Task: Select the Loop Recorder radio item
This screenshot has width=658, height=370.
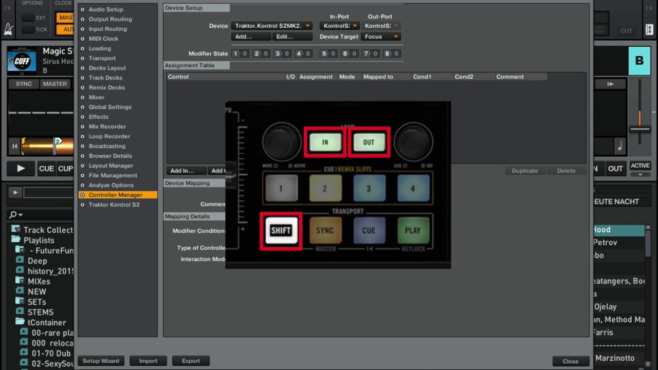Action: point(82,136)
